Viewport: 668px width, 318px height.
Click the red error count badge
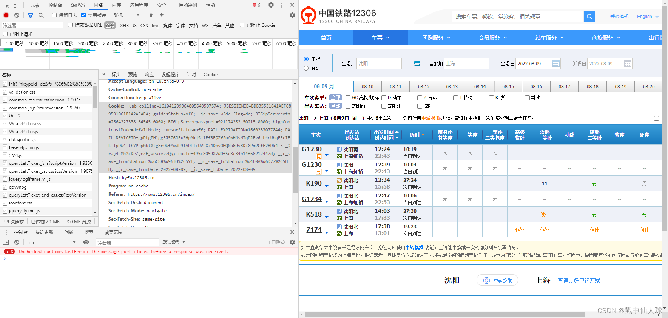(256, 5)
